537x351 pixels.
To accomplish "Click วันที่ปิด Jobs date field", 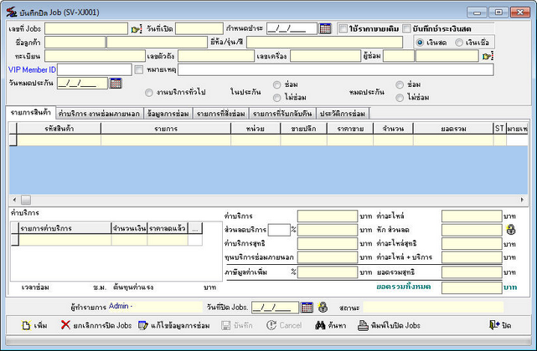I will [x=276, y=308].
